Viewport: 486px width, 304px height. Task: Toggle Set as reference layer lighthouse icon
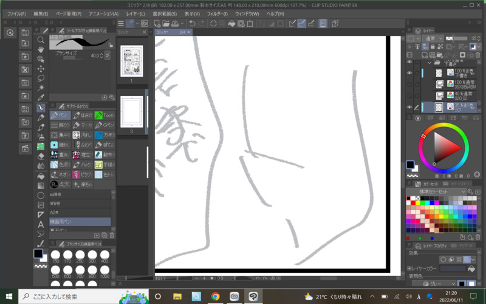417,47
